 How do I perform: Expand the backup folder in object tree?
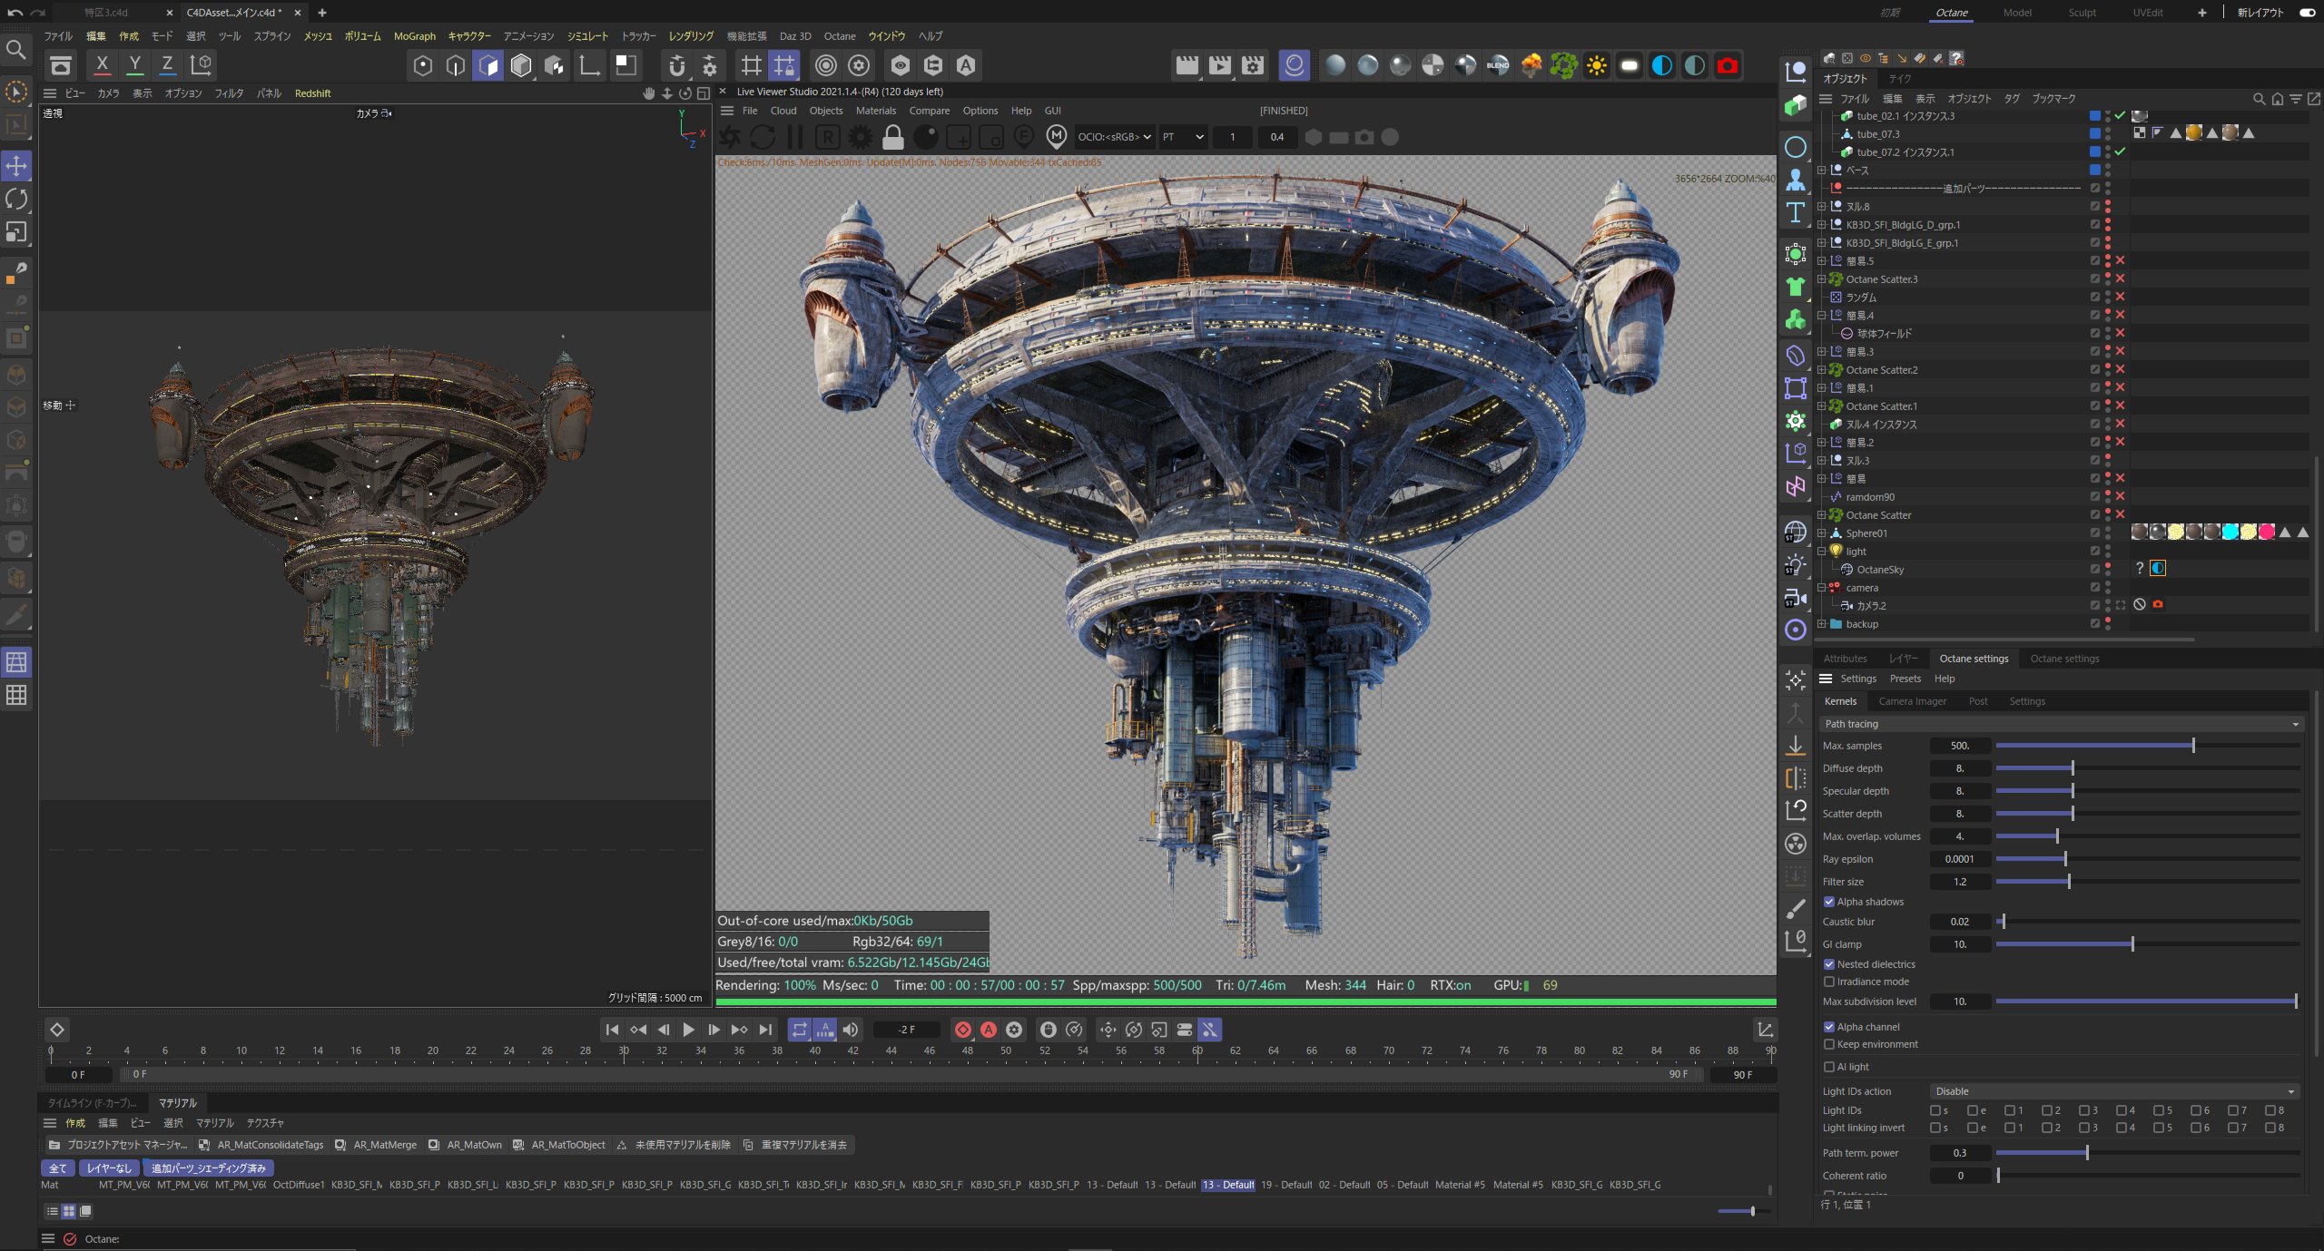1821,624
